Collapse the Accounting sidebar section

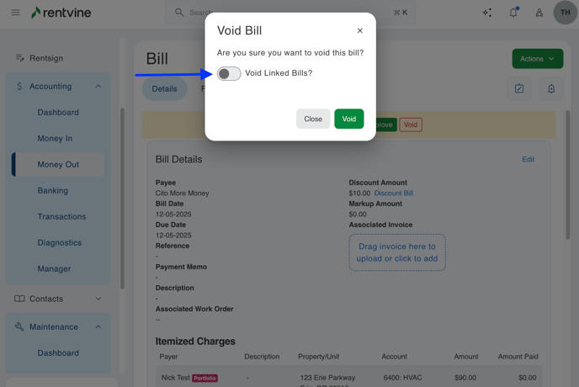(x=98, y=87)
